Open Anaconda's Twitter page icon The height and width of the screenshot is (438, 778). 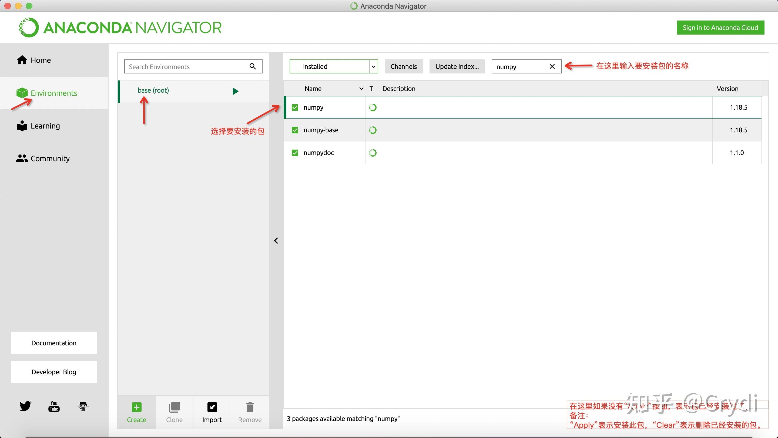(x=25, y=406)
